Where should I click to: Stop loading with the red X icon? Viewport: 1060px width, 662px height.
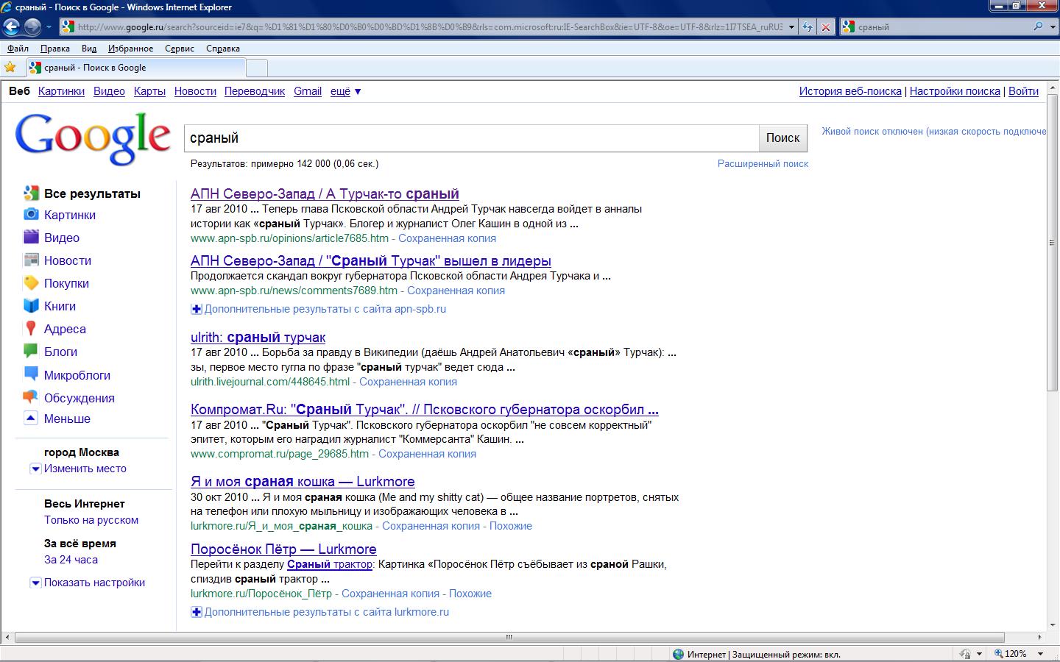pyautogui.click(x=826, y=27)
